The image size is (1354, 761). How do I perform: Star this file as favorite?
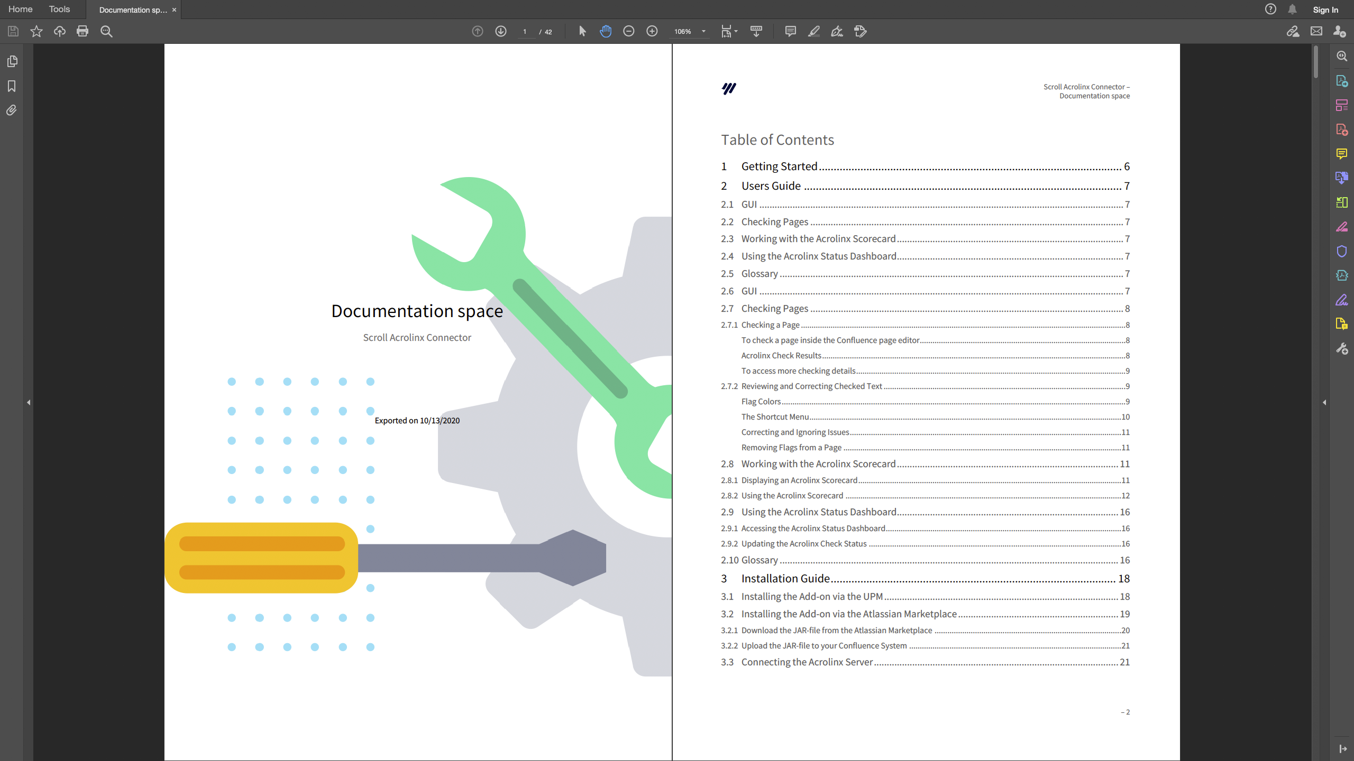click(36, 31)
